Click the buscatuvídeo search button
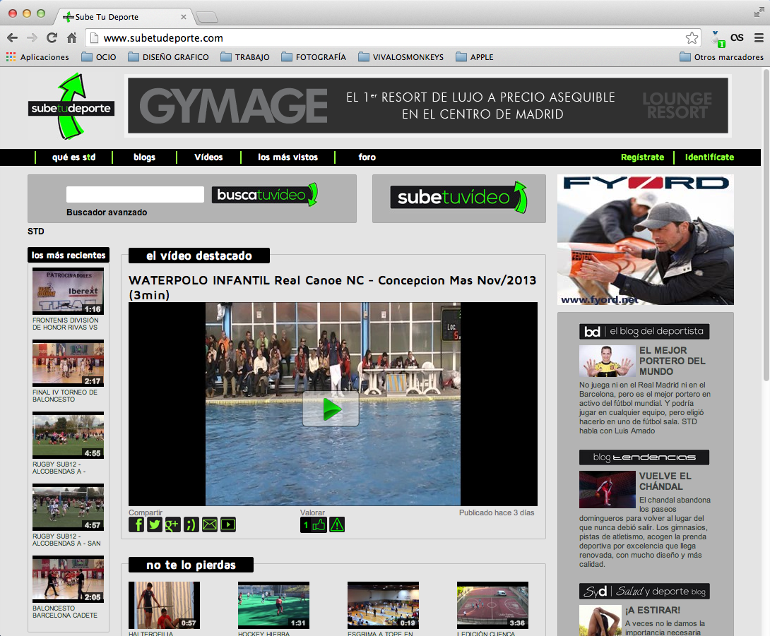The width and height of the screenshot is (770, 636). (x=265, y=195)
